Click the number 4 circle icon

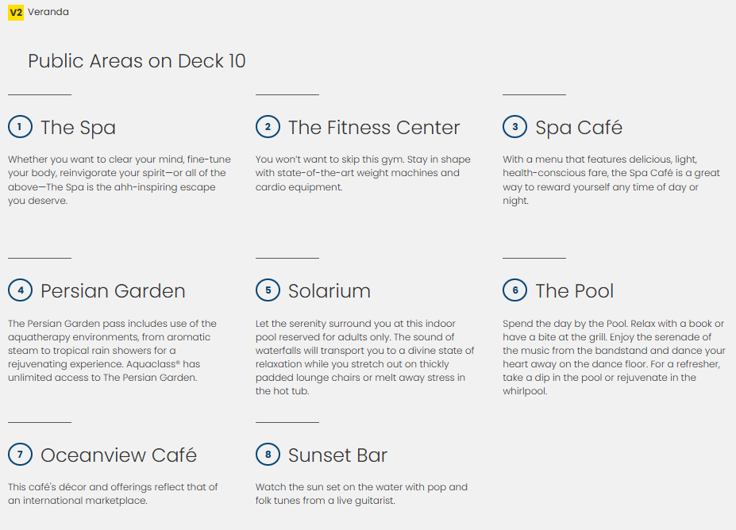[20, 290]
